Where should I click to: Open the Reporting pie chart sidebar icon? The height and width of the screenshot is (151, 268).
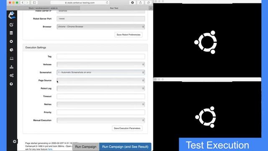point(11,50)
